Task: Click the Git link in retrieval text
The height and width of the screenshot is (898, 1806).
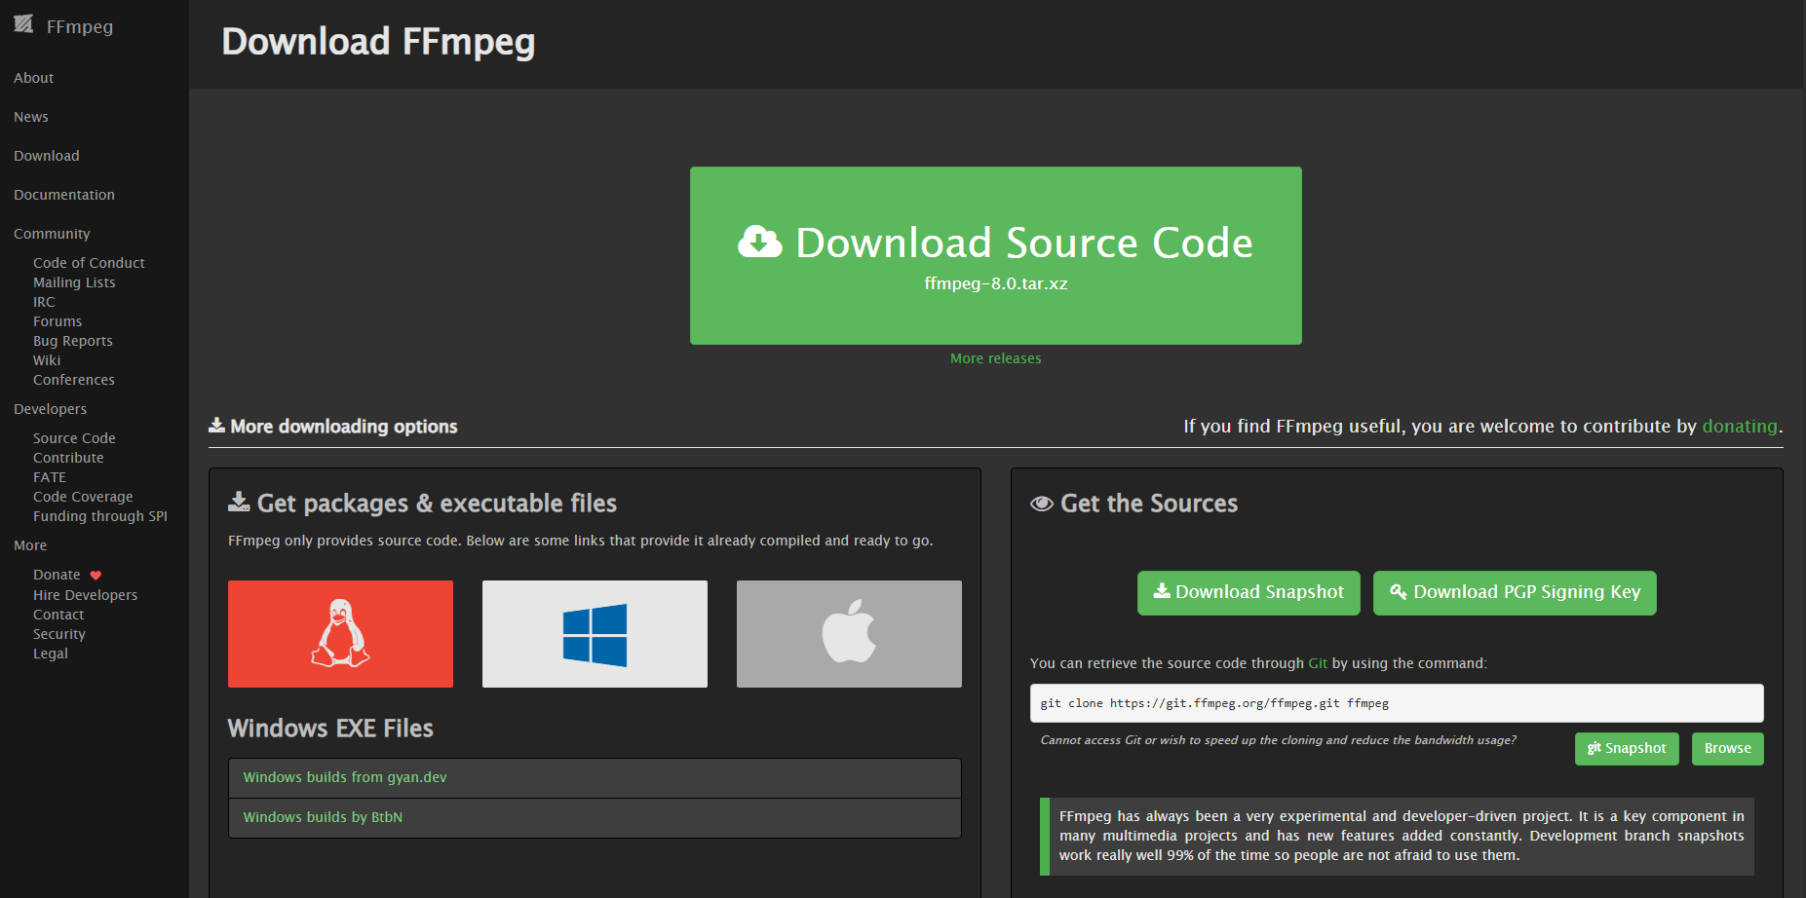Action: pyautogui.click(x=1318, y=663)
